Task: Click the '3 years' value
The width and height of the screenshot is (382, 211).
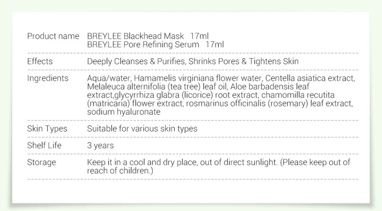Action: tap(101, 146)
